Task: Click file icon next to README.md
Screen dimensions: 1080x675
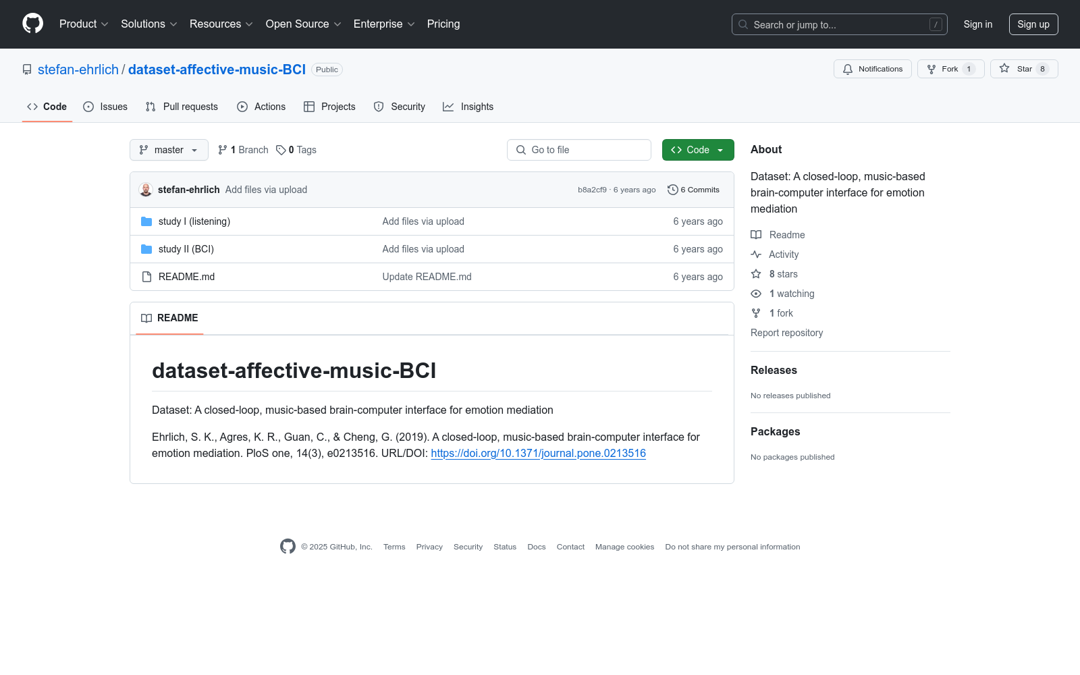Action: [x=146, y=277]
